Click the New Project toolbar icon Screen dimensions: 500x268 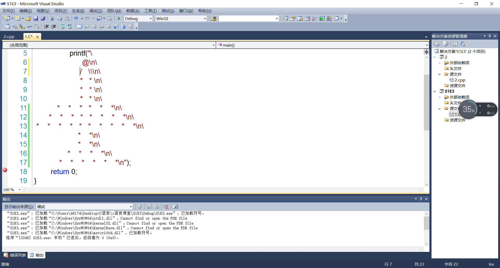tap(7, 18)
